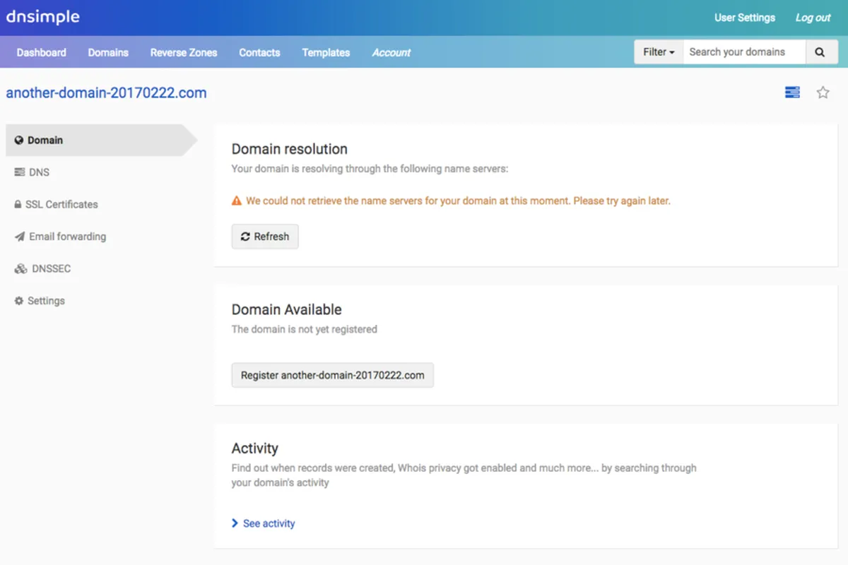Screen dimensions: 848x565
Task: Log out of the account
Action: click(x=813, y=18)
